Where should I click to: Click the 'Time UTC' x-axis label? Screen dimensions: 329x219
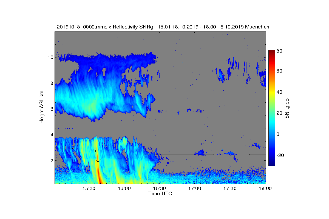(160, 194)
